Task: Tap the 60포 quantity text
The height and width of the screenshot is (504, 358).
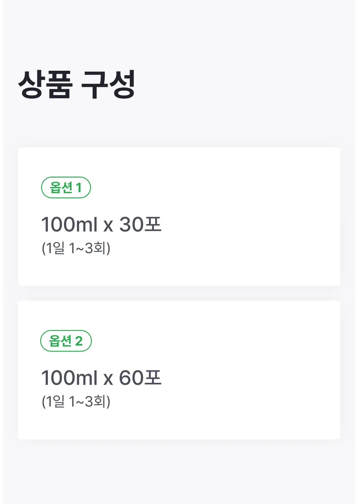Action: click(140, 378)
